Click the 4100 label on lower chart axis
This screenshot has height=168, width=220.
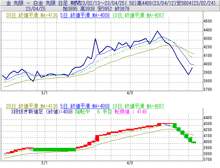[208, 136]
